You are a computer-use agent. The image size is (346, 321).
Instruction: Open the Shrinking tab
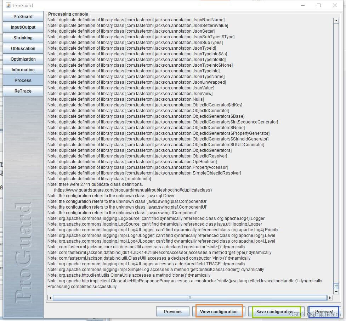(x=23, y=38)
